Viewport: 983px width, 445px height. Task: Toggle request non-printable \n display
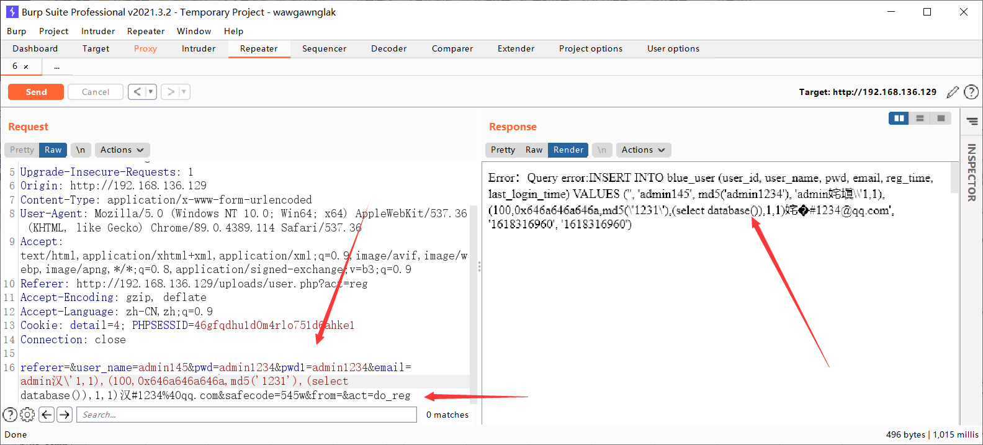click(81, 150)
